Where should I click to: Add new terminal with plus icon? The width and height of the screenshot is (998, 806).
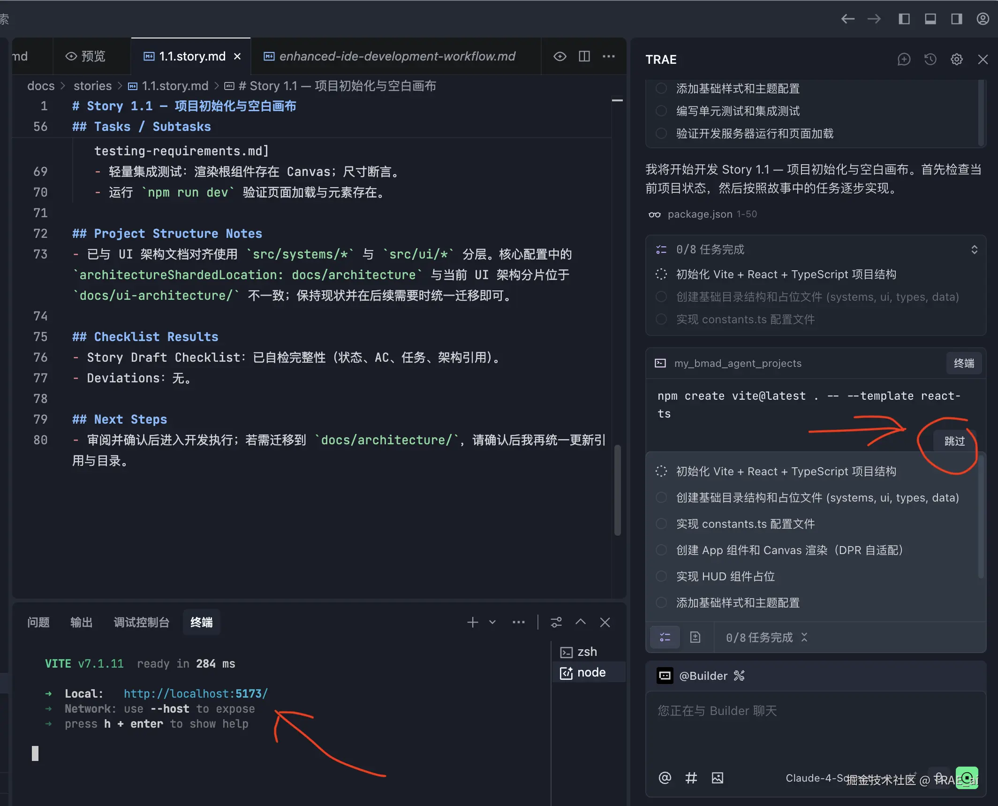(472, 622)
